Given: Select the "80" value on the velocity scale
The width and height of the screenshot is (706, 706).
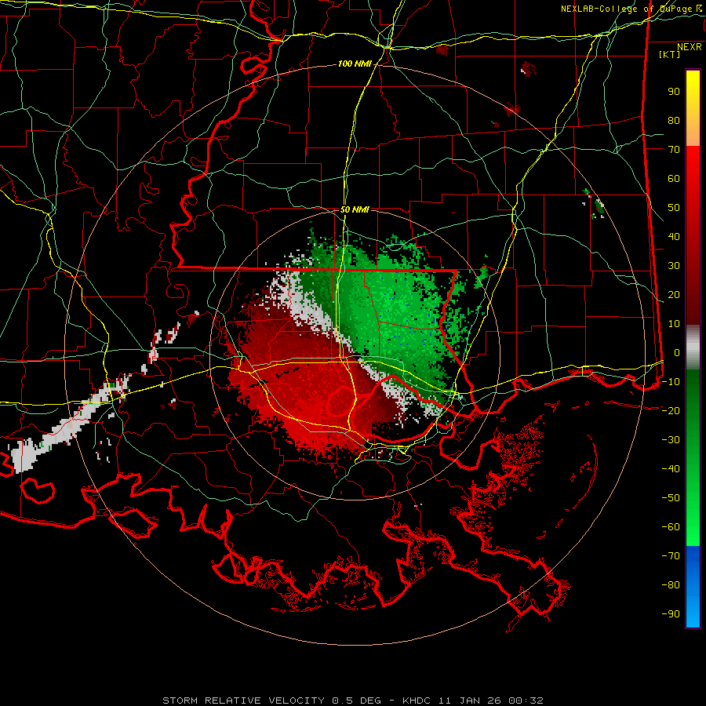Looking at the screenshot, I should click(674, 120).
